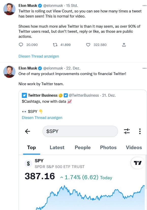Click the TradingView logo button
Image resolution: width=147 pixels, height=210 pixels.
(138, 163)
